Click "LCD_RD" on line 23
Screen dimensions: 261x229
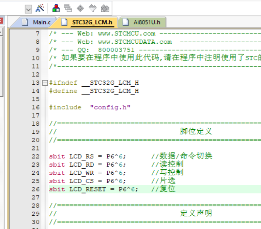pos(81,165)
